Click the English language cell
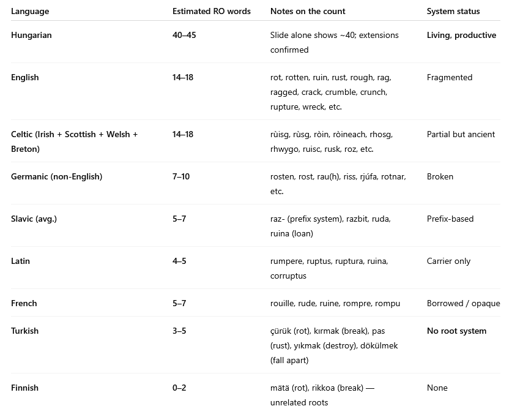The image size is (512, 417). click(x=24, y=77)
